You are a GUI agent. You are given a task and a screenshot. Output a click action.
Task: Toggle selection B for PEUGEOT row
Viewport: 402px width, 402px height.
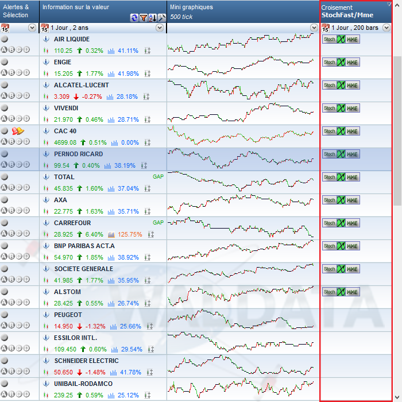pos(11,326)
